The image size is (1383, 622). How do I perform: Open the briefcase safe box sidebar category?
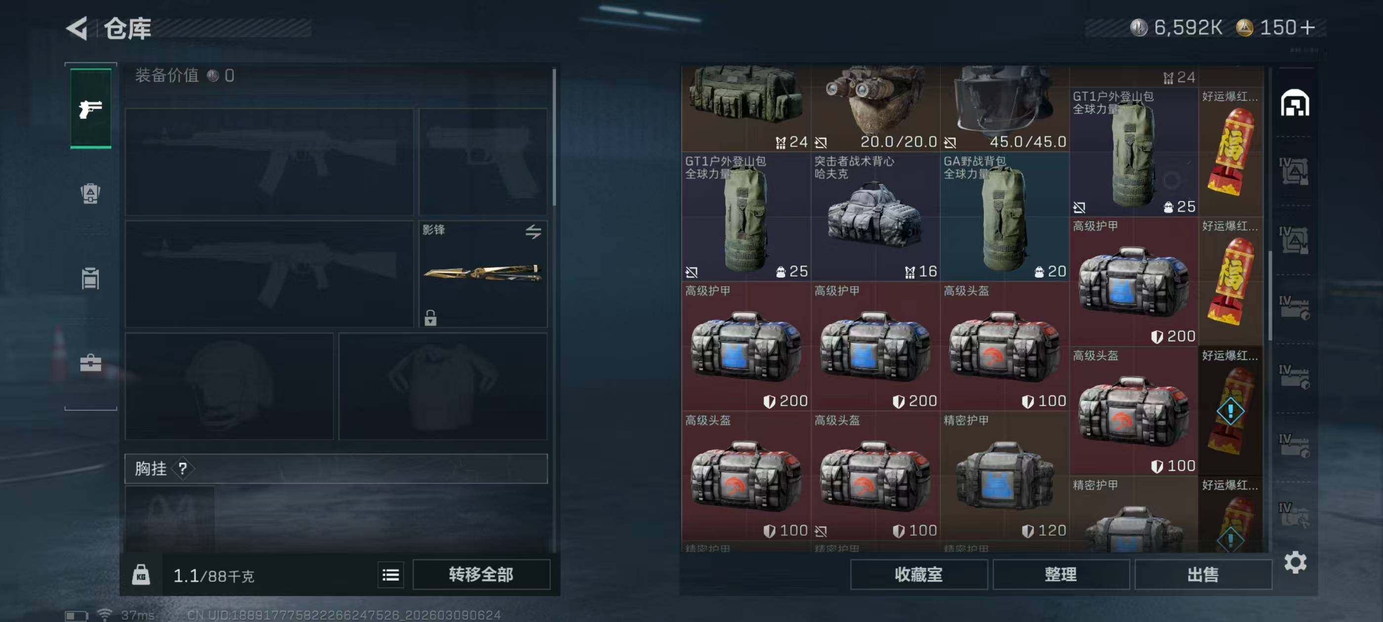tap(90, 363)
